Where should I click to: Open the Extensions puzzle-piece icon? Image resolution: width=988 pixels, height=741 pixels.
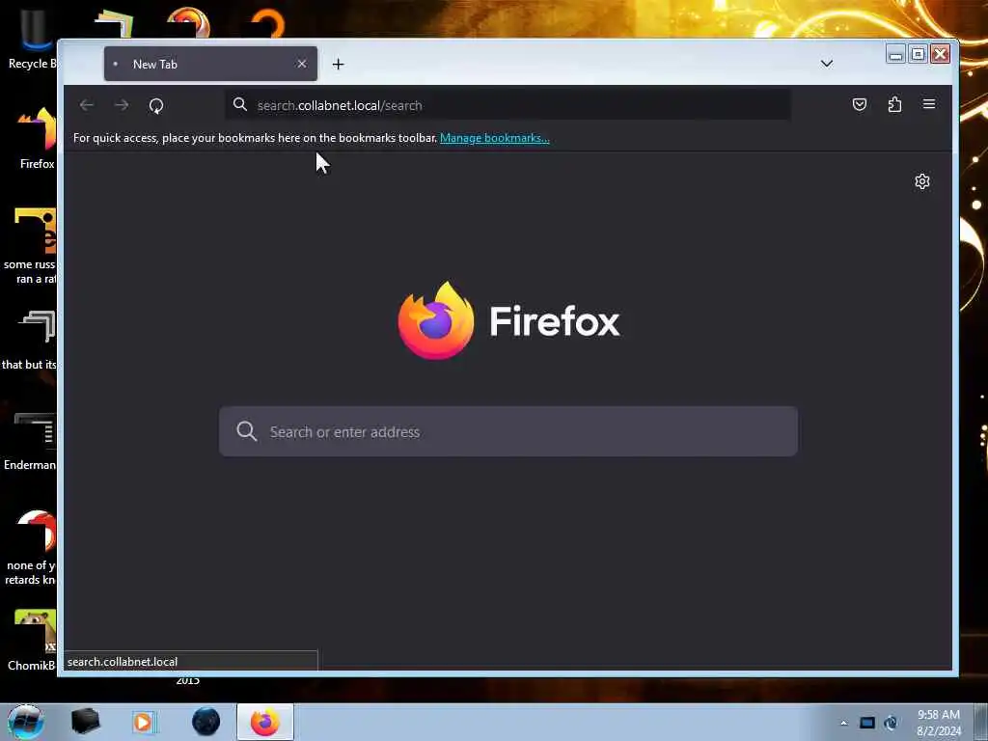894,104
